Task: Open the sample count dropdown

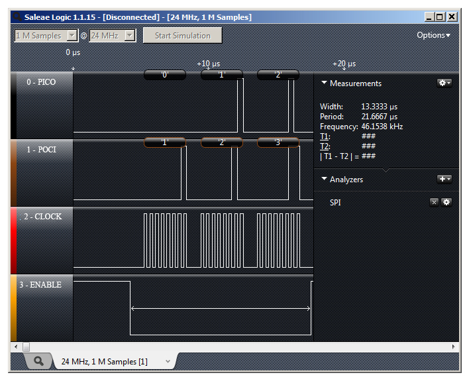Action: click(x=72, y=36)
